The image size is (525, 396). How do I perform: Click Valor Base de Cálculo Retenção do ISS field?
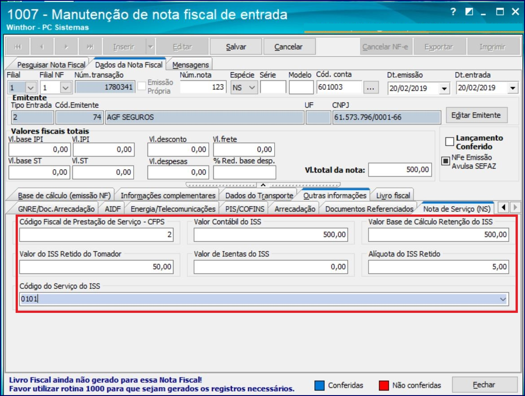[439, 235]
